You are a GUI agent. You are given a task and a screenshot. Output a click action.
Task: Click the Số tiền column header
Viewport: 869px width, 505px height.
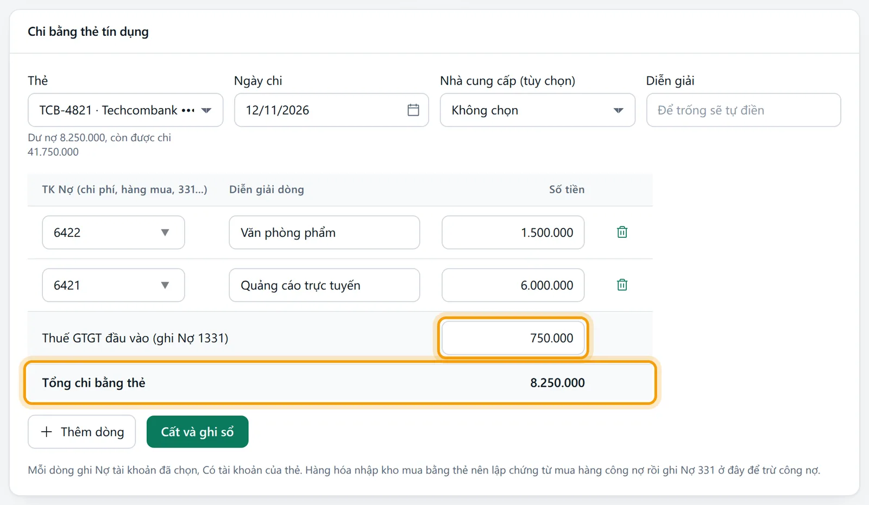(566, 190)
